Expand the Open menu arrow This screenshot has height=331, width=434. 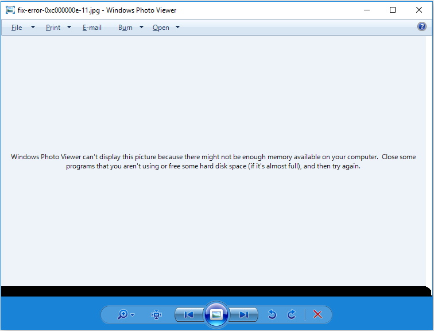click(178, 27)
